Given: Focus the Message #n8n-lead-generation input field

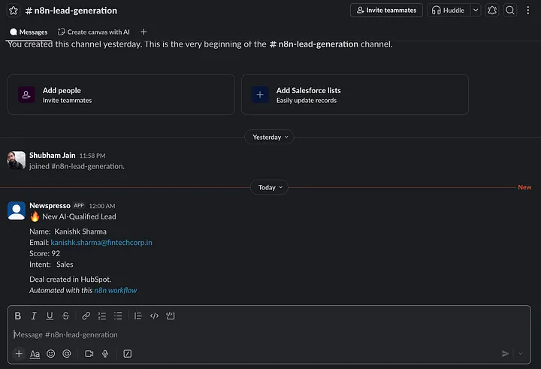Looking at the screenshot, I should (x=269, y=335).
